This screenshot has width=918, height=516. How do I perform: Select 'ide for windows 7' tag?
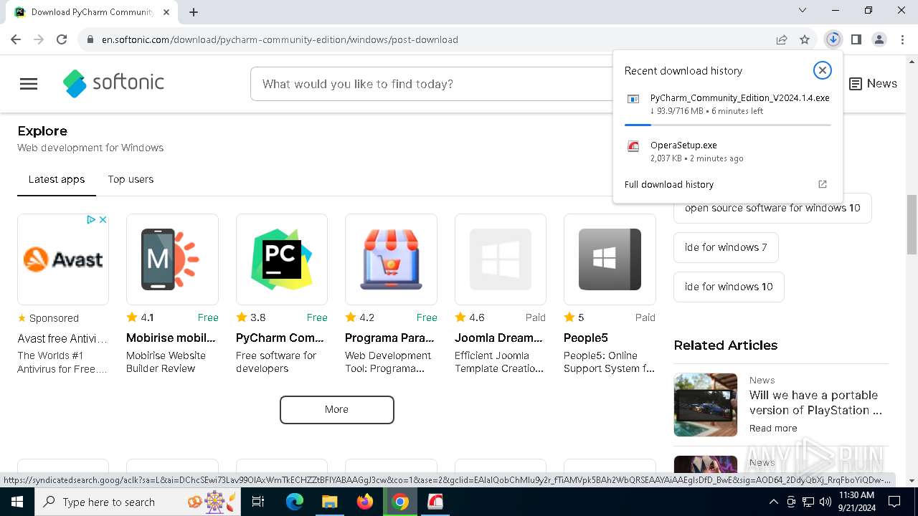point(726,247)
